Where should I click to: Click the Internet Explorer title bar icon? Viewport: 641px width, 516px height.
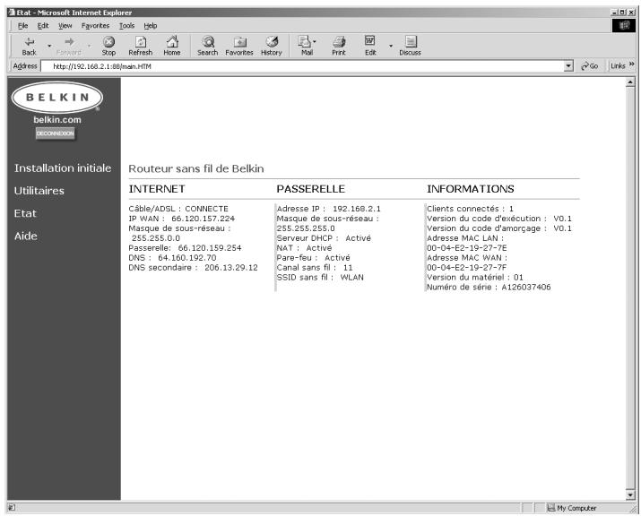coord(12,13)
